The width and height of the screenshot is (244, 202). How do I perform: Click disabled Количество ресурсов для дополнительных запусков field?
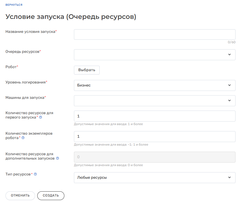point(154,157)
